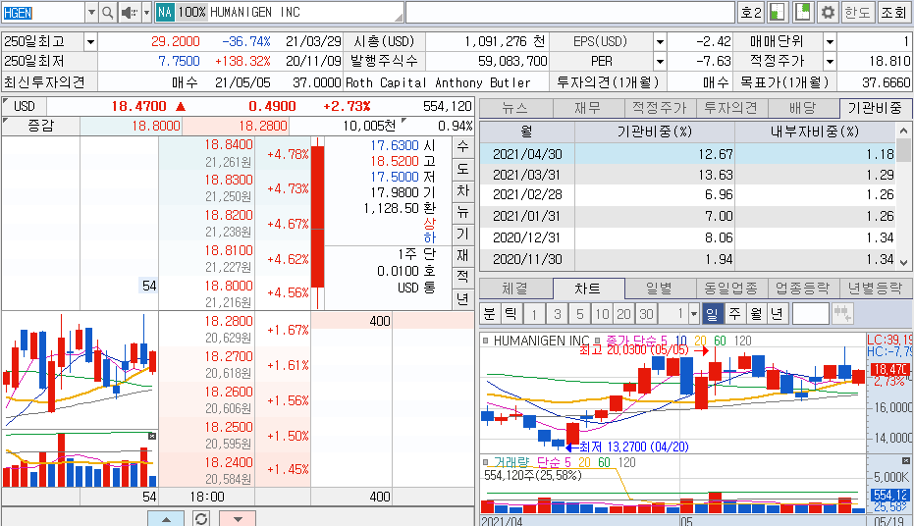The width and height of the screenshot is (914, 526).
Task: Open the 적정주가 dropdown arrow
Action: (x=831, y=61)
